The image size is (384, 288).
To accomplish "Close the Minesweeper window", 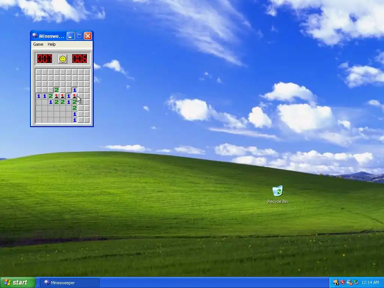I will click(88, 36).
